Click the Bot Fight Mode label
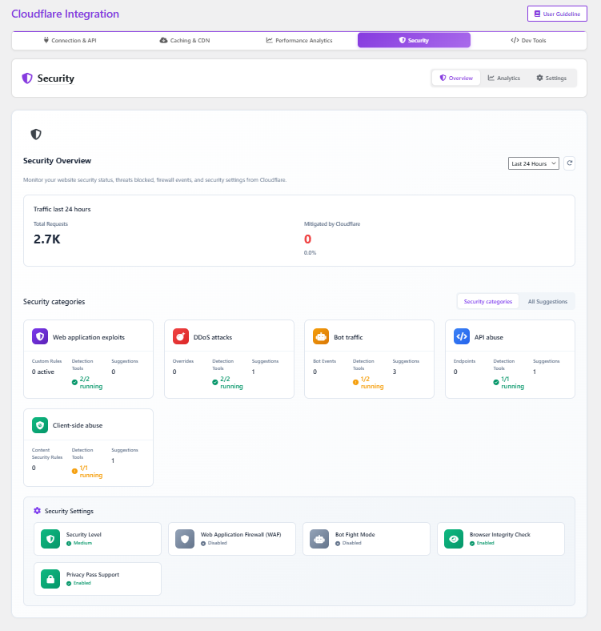 (x=355, y=534)
